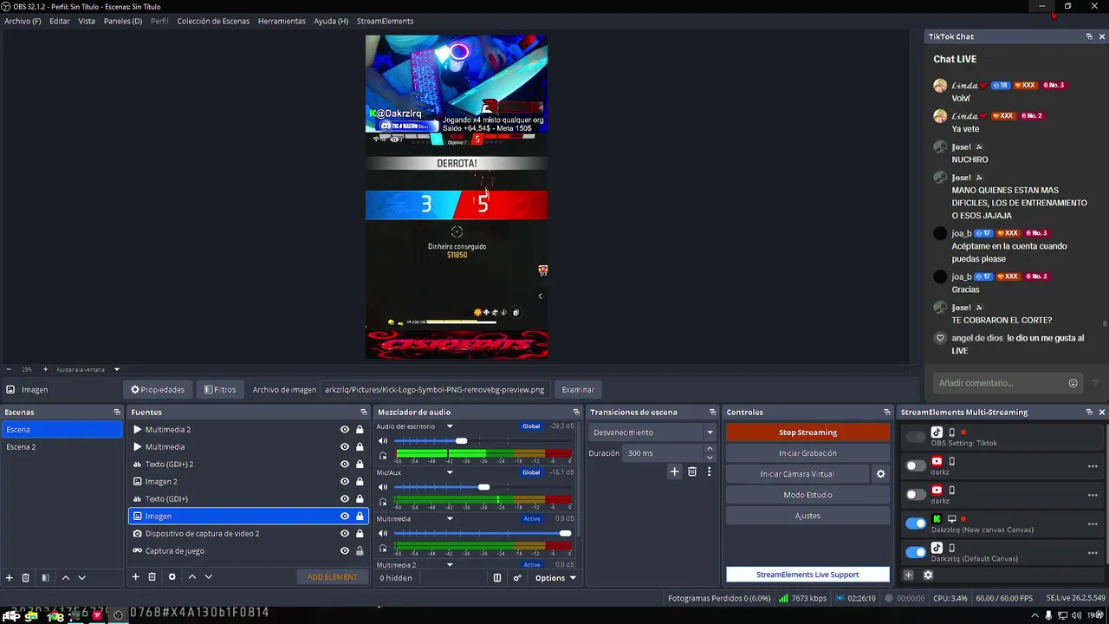Toggle visibility of Imagen 2 source

345,482
